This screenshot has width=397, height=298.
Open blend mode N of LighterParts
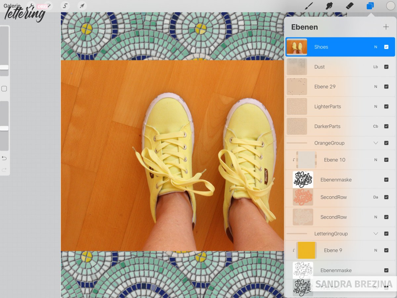click(375, 107)
